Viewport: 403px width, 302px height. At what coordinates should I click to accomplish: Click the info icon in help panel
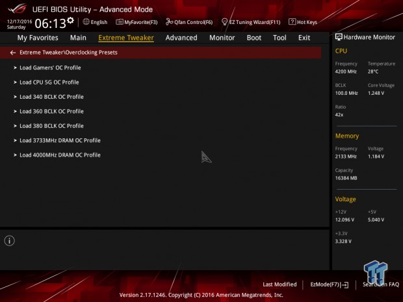pos(10,240)
